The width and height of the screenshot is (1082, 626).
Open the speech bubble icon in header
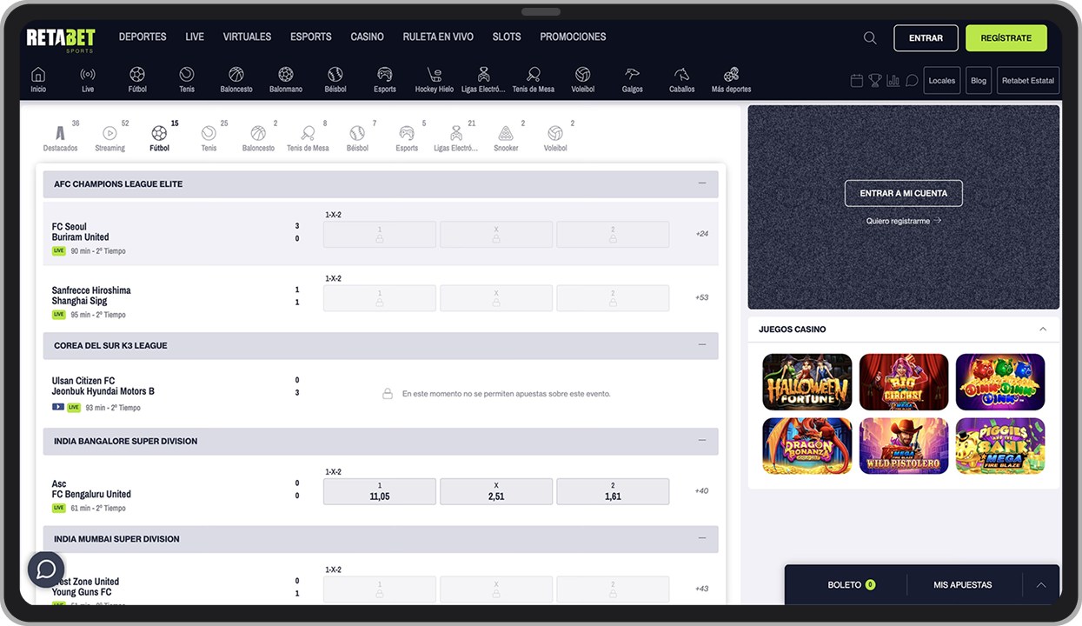point(912,80)
